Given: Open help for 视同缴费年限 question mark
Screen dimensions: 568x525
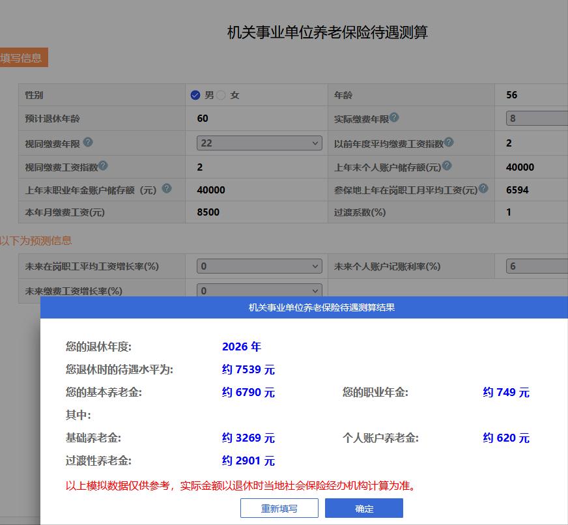Looking at the screenshot, I should 90,143.
